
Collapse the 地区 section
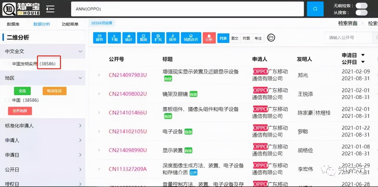80,78
